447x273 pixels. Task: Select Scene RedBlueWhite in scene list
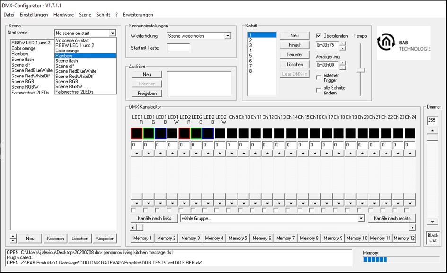[32, 70]
